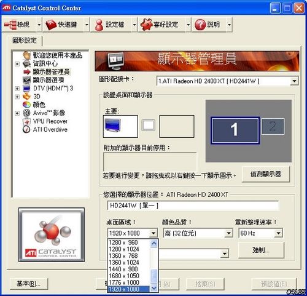Screen dimensions: 307x296
Task: Open the 桌面區域 resolution dropdown
Action: pyautogui.click(x=153, y=233)
